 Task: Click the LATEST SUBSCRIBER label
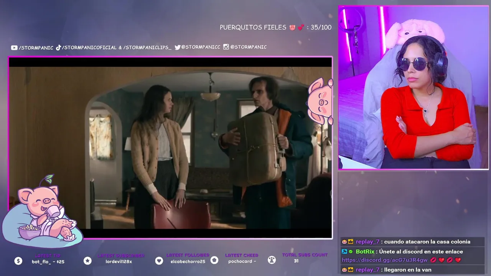tap(121, 256)
